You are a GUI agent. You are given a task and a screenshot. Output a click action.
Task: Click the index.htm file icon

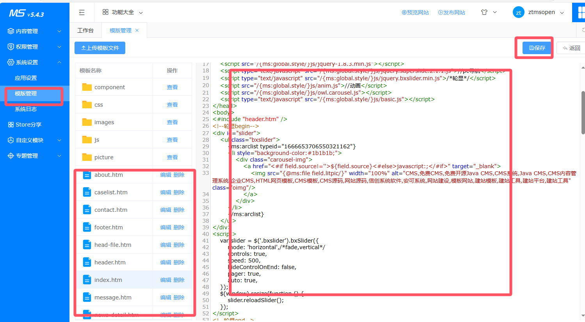(87, 280)
